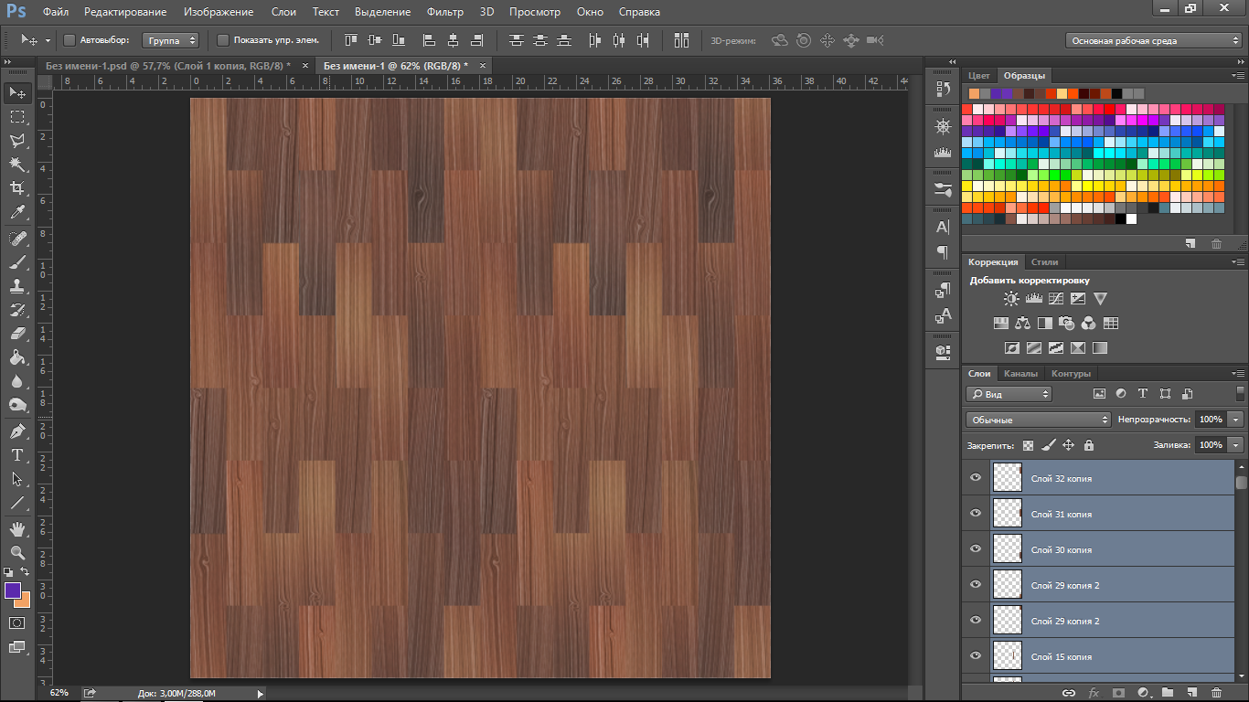Screen dimensions: 1249x702
Task: Open Непрозрачность opacity slider arrow
Action: point(1236,420)
